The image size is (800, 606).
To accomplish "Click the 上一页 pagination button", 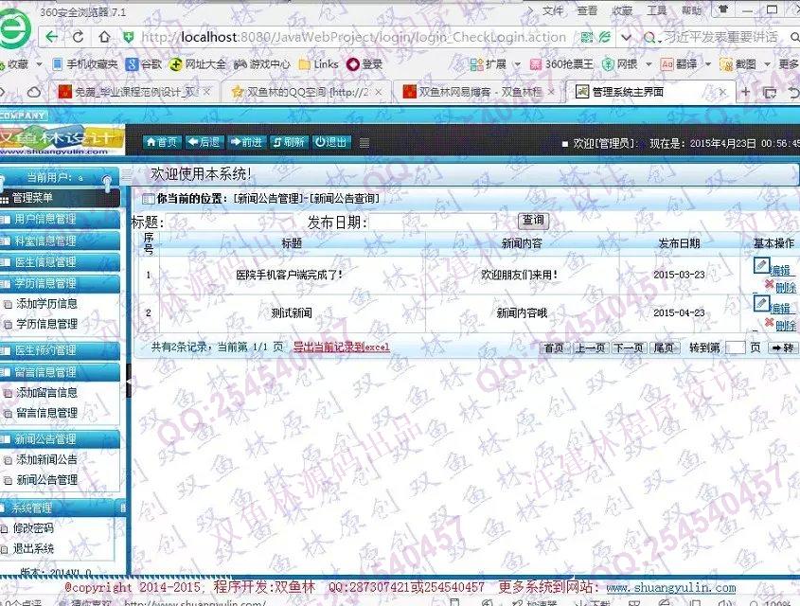I will [591, 348].
